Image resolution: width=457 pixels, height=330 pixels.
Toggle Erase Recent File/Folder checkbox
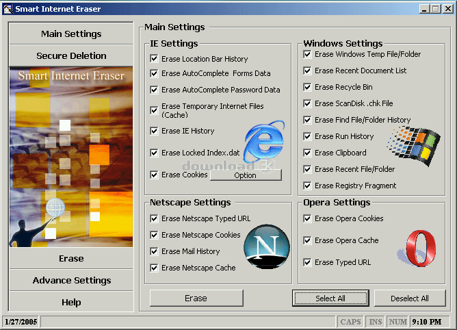click(307, 169)
